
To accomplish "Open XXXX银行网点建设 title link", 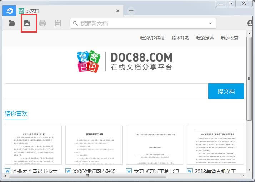I will 95,171.
